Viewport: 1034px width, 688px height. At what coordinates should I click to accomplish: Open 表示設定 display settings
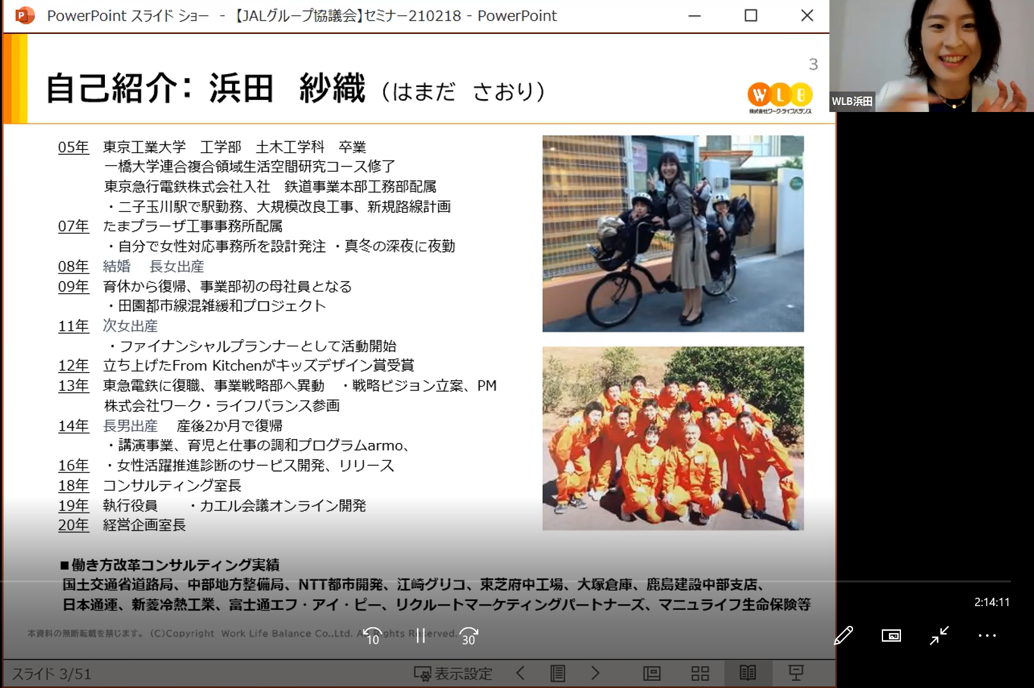(x=453, y=673)
